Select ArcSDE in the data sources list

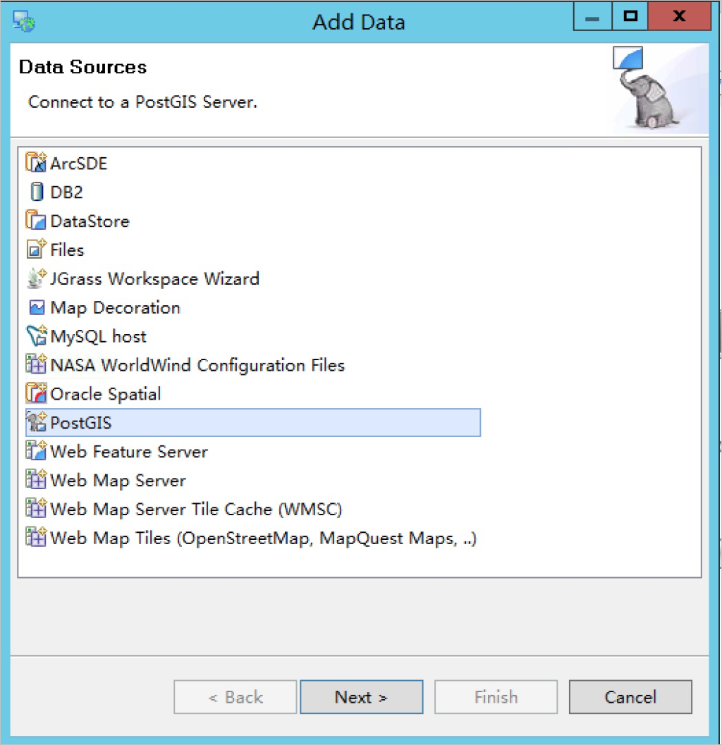[79, 164]
